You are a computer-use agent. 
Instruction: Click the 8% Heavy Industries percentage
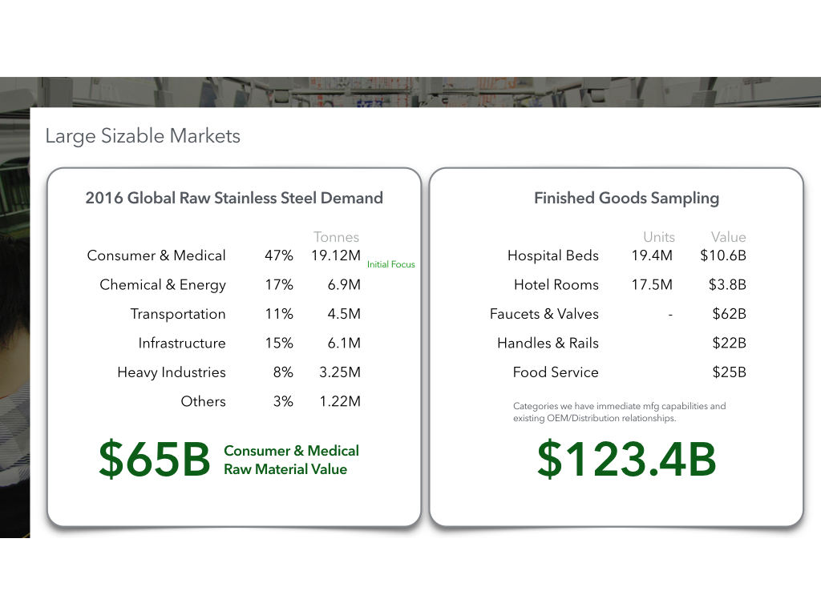(283, 372)
